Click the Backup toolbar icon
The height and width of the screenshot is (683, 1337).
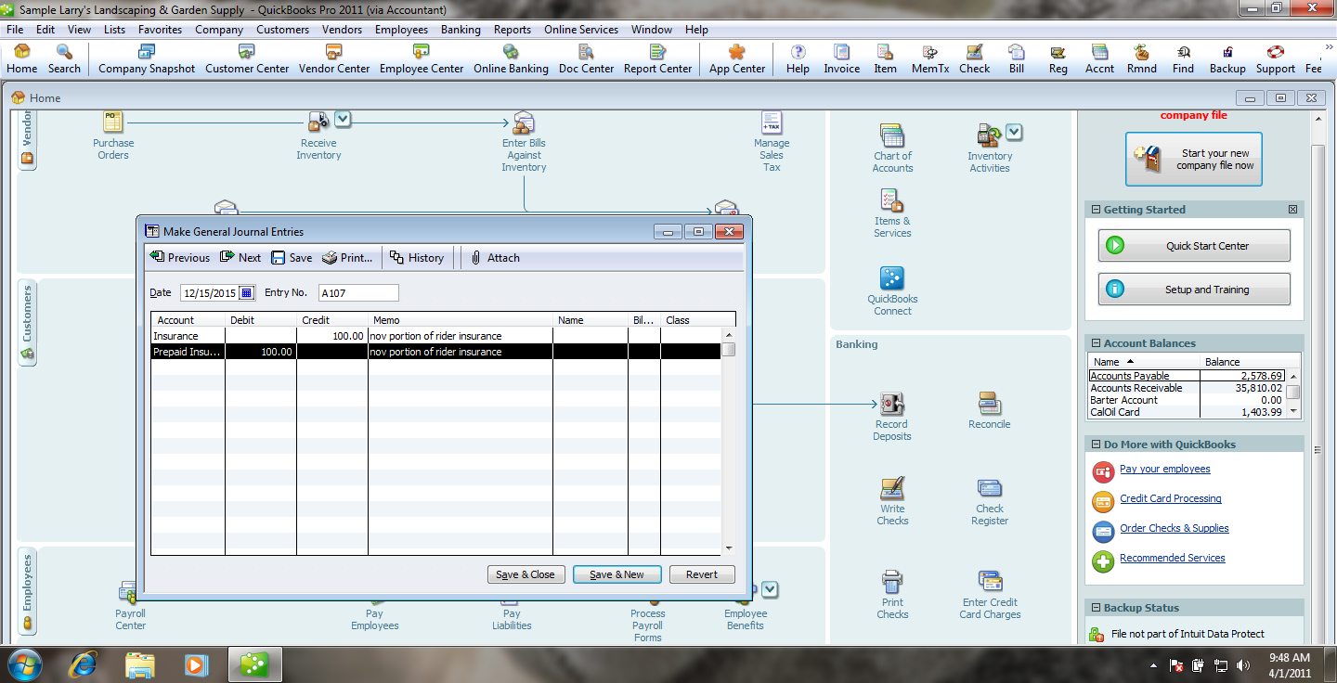1227,58
